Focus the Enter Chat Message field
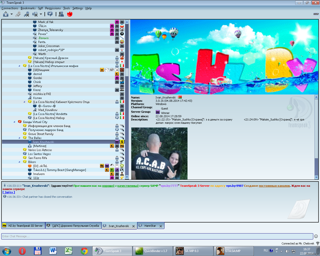The height and width of the screenshot is (256, 320). pos(157,236)
